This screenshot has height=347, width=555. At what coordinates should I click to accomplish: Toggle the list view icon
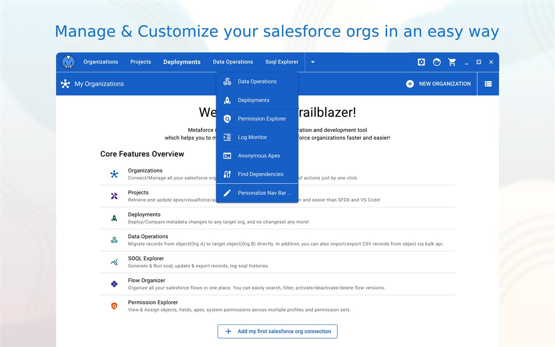coord(488,84)
